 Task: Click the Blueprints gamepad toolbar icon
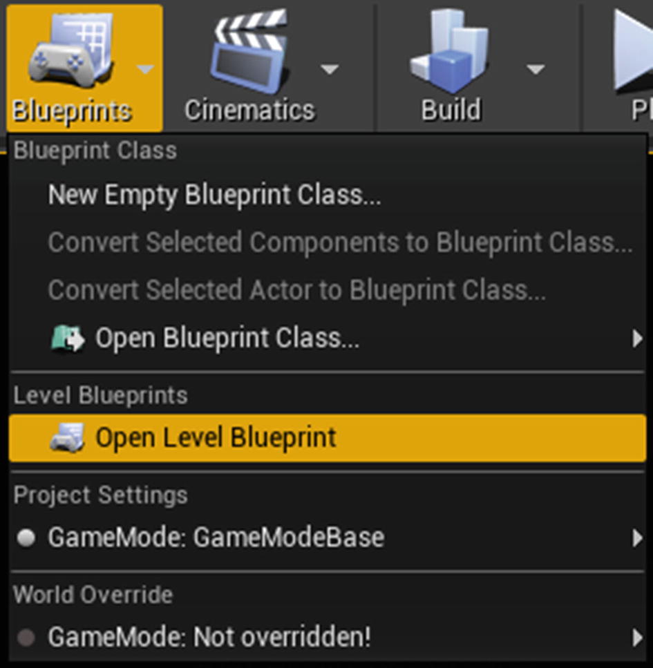(x=72, y=48)
